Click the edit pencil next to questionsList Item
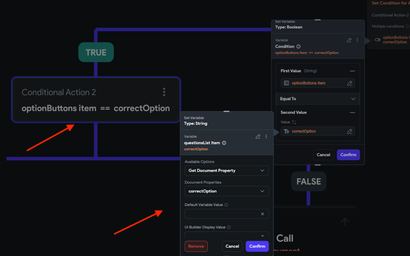 pyautogui.click(x=258, y=137)
